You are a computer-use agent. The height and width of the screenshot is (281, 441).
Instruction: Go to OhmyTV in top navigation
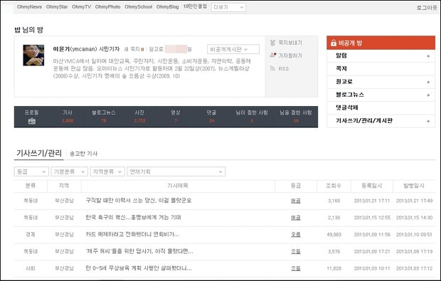coord(81,6)
